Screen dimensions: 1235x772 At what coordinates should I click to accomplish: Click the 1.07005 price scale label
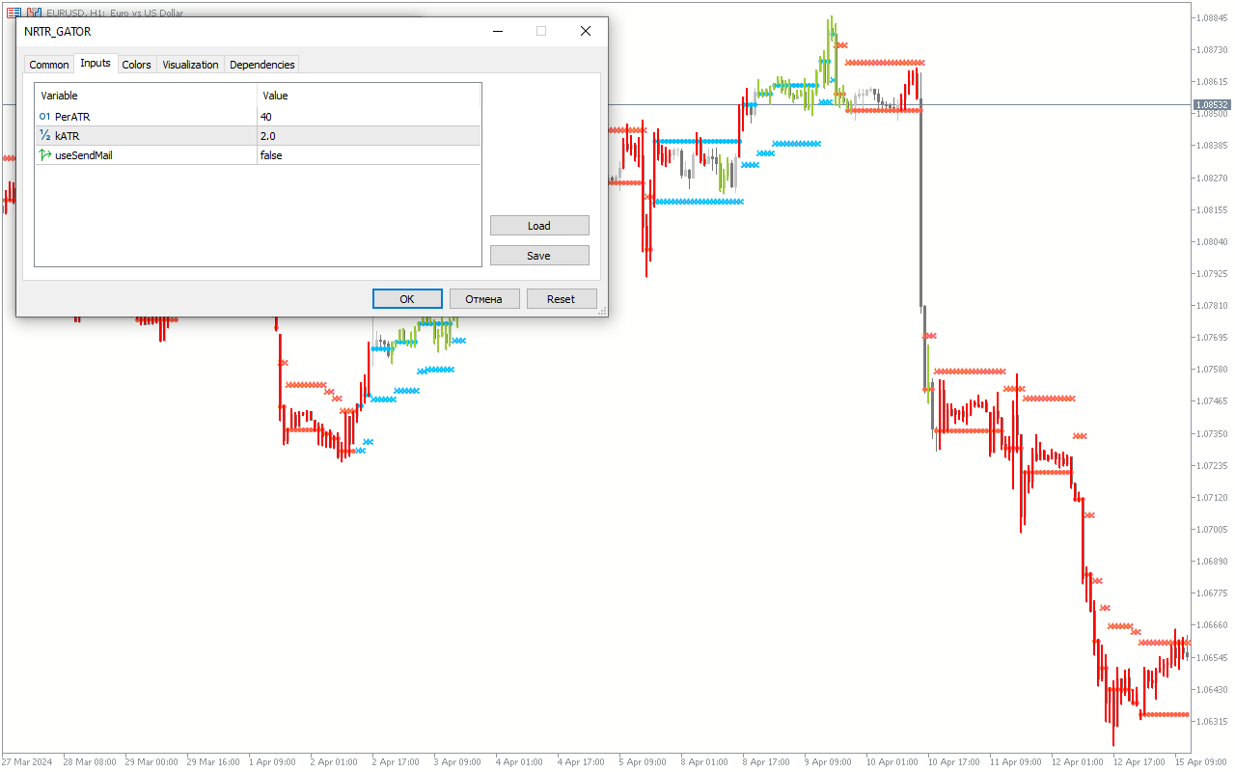coord(1212,530)
